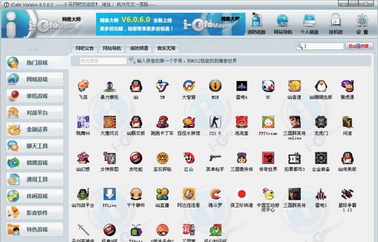This screenshot has height=242, width=378.
Task: Open 对战平台 category
Action: coord(35,112)
